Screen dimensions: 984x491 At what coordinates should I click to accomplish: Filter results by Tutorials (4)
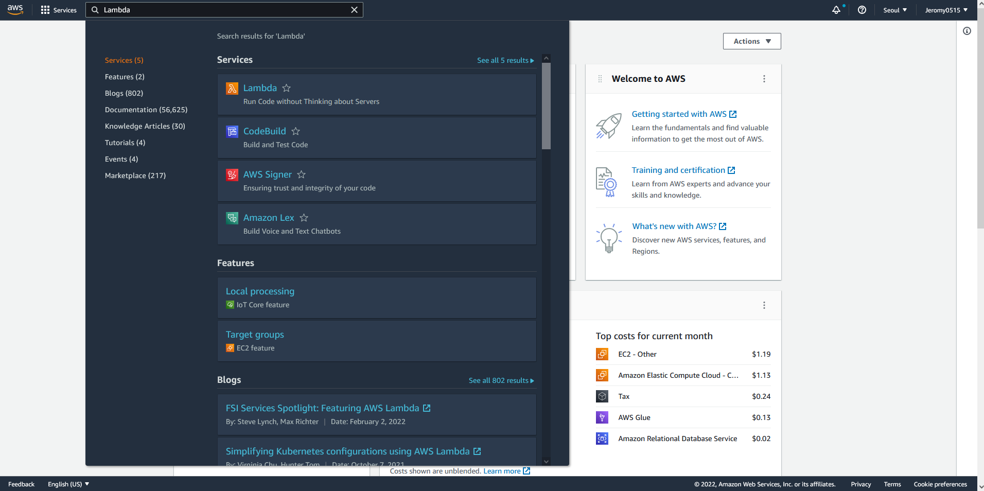tap(125, 143)
